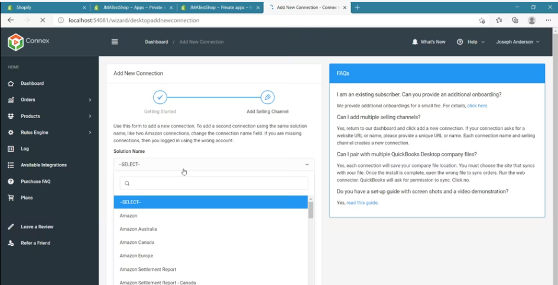Click the browser back arrow

[11, 20]
